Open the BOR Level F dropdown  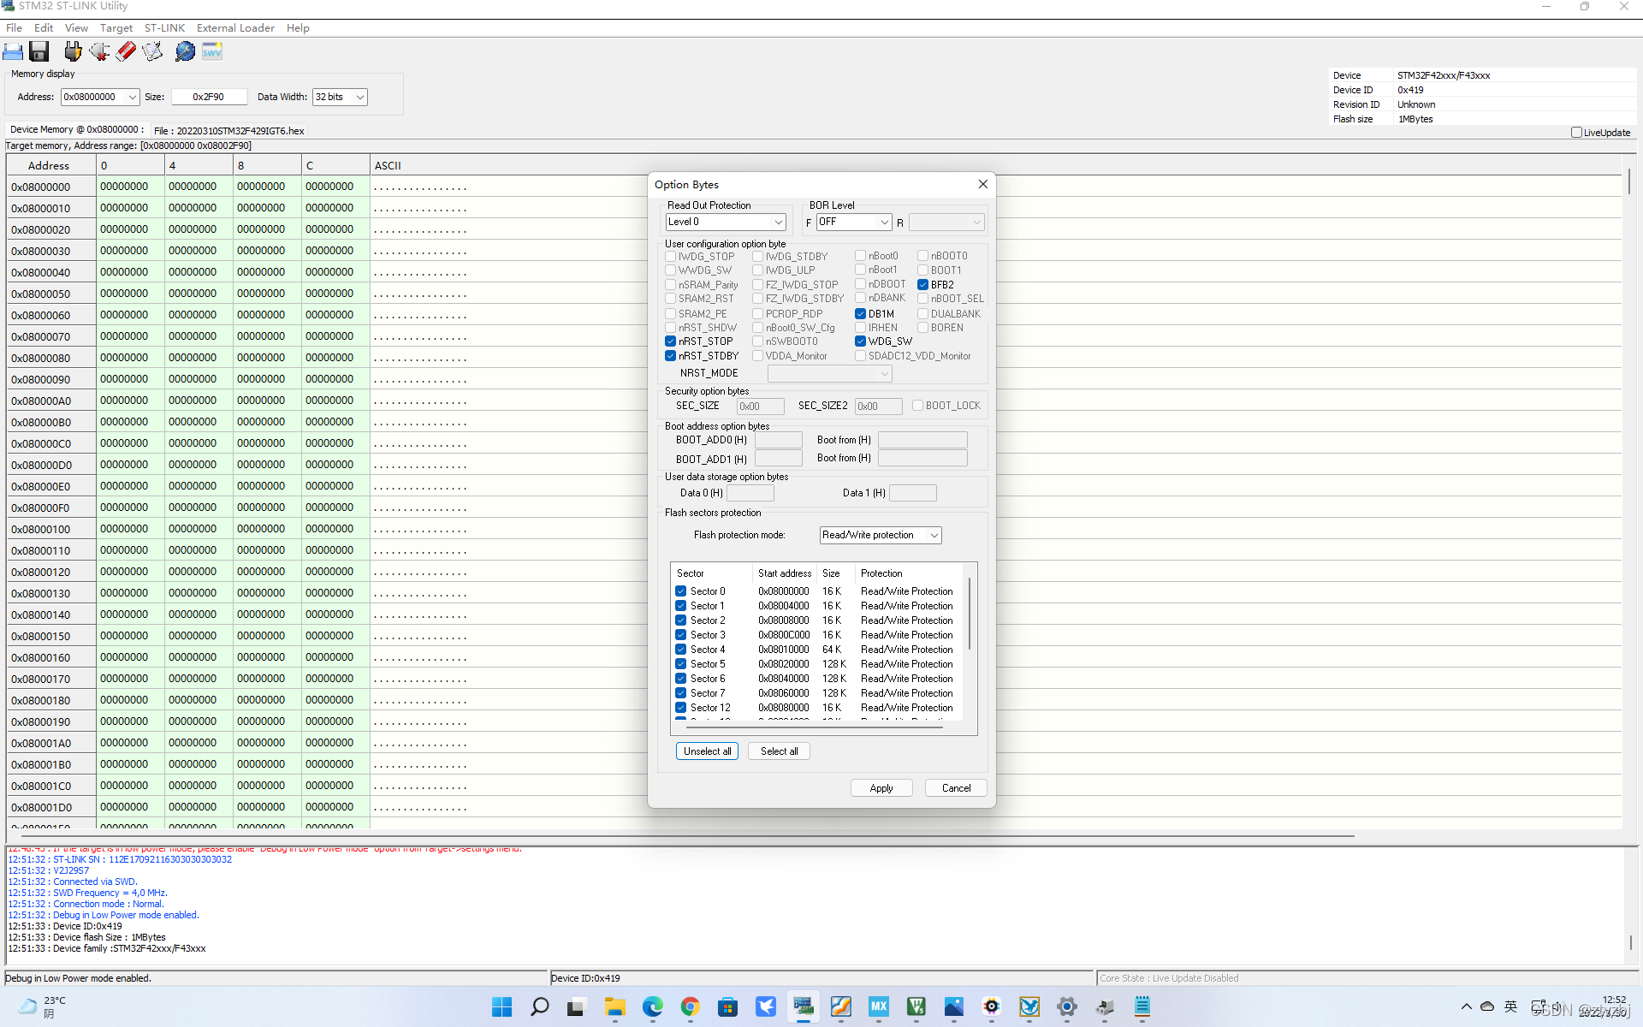(x=854, y=222)
